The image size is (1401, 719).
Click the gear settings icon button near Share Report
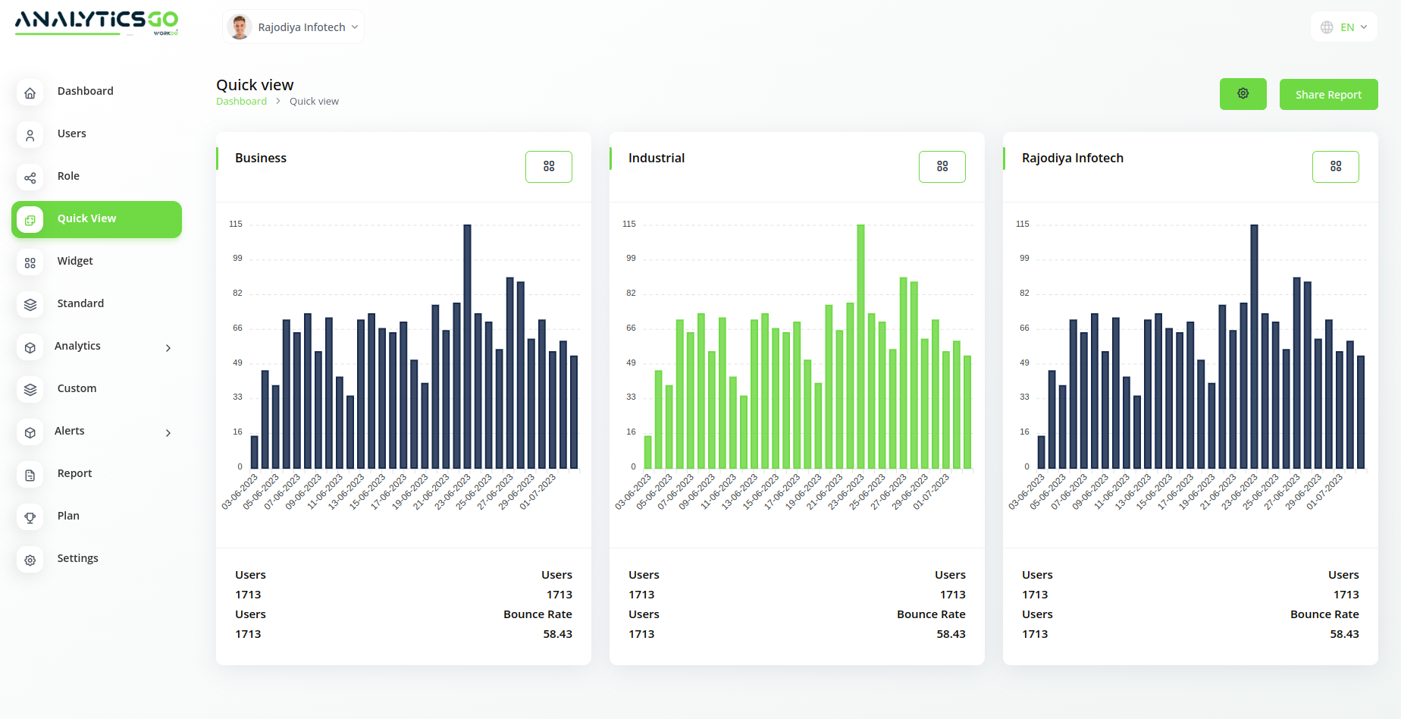pyautogui.click(x=1243, y=94)
